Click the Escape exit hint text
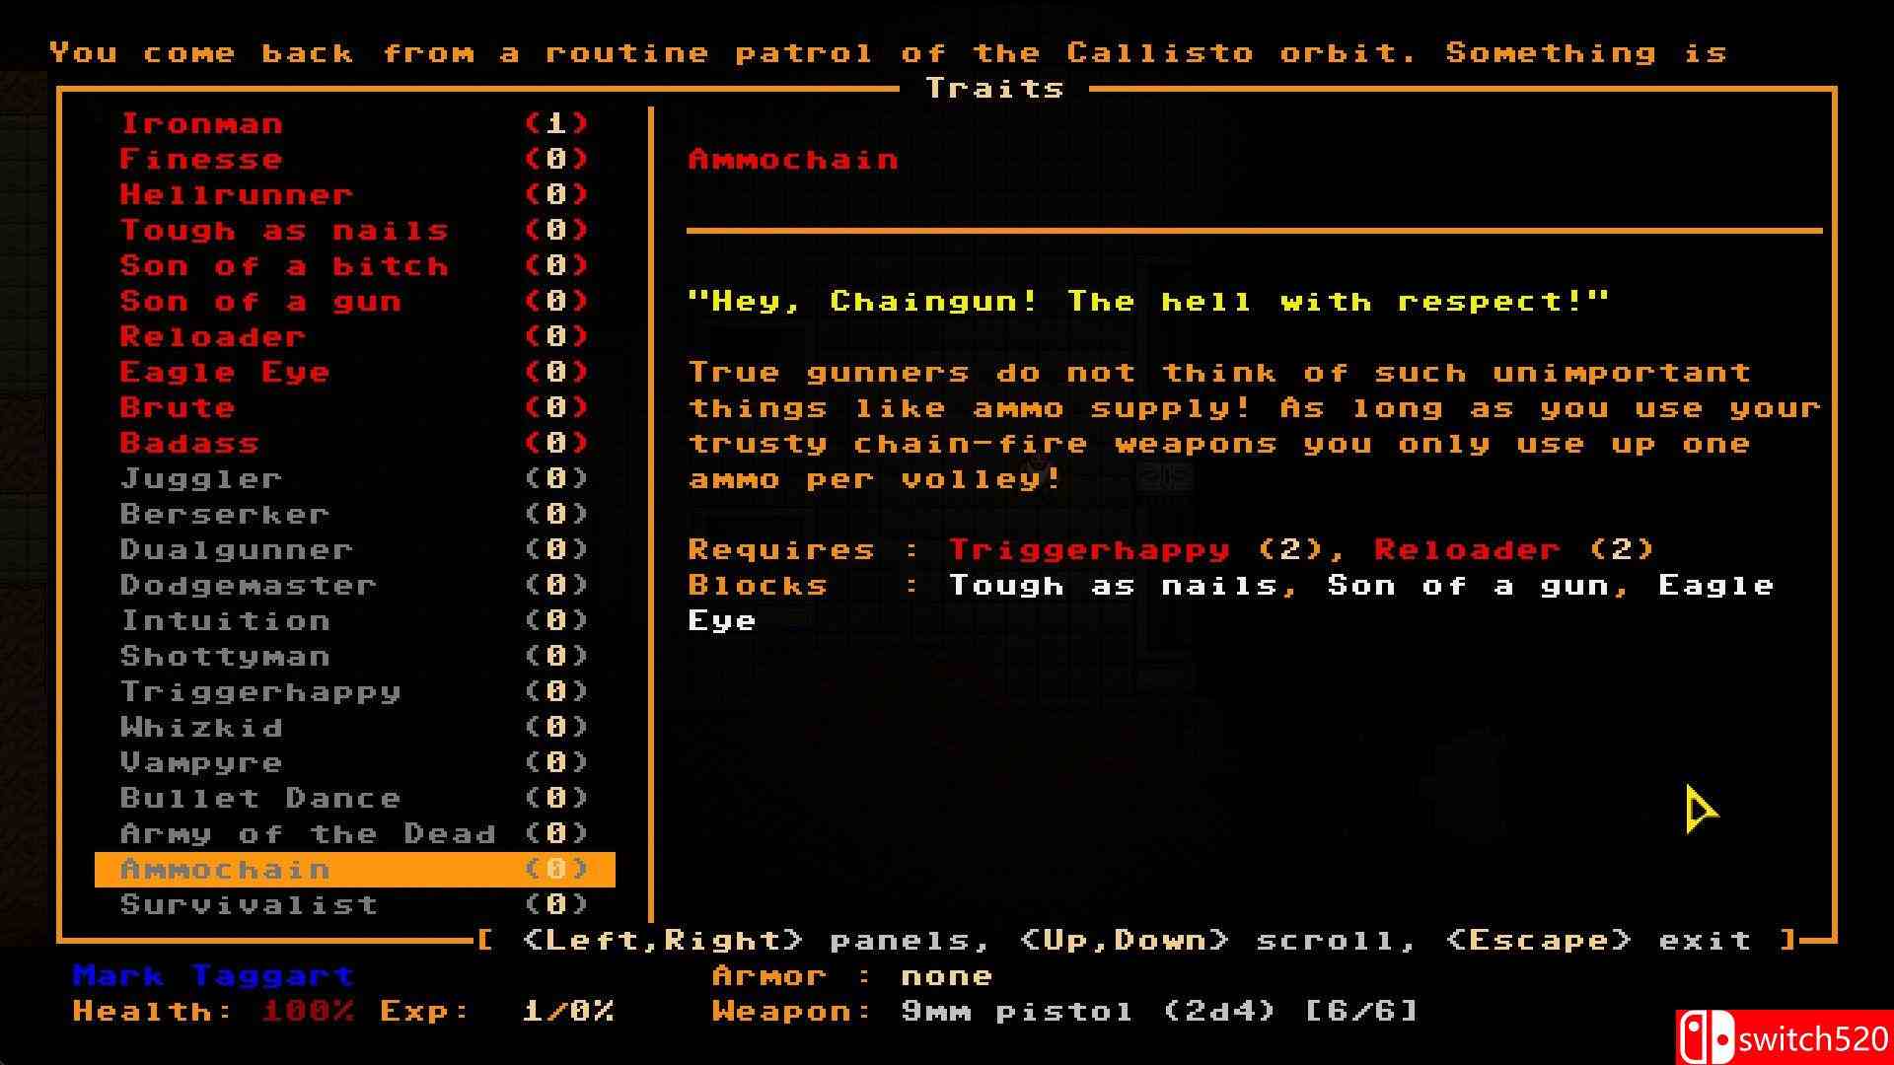The height and width of the screenshot is (1065, 1894). pos(1598,941)
